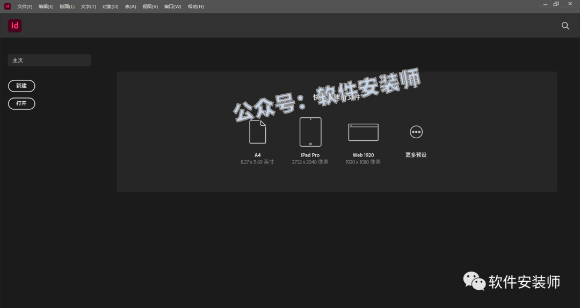Choose the iPad Pro preset icon
This screenshot has width=580, height=308.
(310, 132)
